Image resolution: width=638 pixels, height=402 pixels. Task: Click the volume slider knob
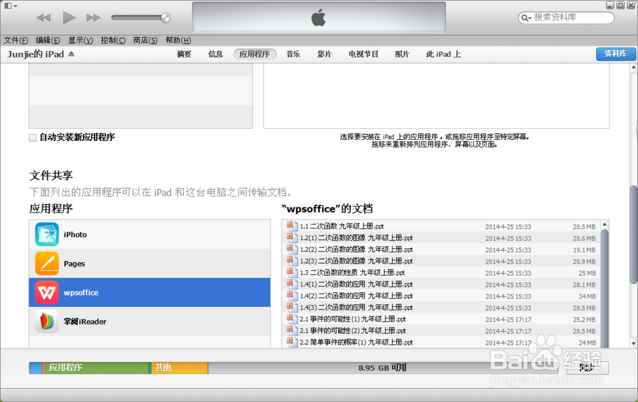click(x=165, y=17)
